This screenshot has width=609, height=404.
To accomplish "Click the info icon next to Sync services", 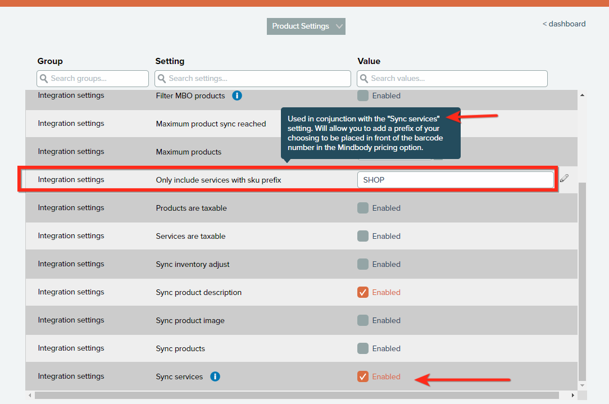I will pos(215,376).
